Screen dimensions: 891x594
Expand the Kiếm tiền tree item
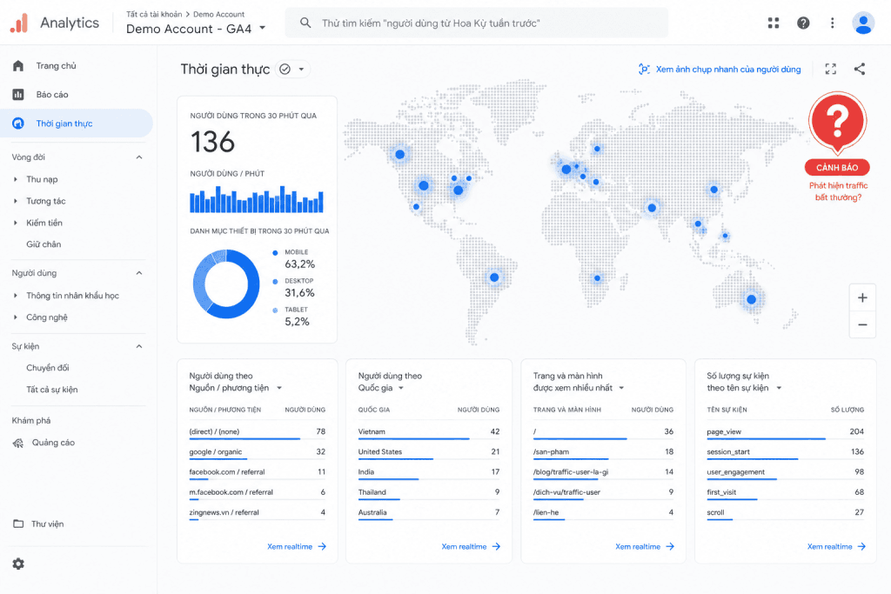click(x=16, y=223)
